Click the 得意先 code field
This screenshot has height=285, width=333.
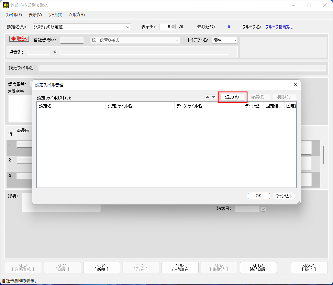pyautogui.click(x=38, y=52)
